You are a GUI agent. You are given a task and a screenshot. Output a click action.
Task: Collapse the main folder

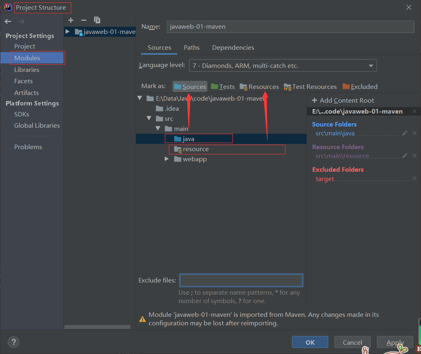(x=158, y=129)
